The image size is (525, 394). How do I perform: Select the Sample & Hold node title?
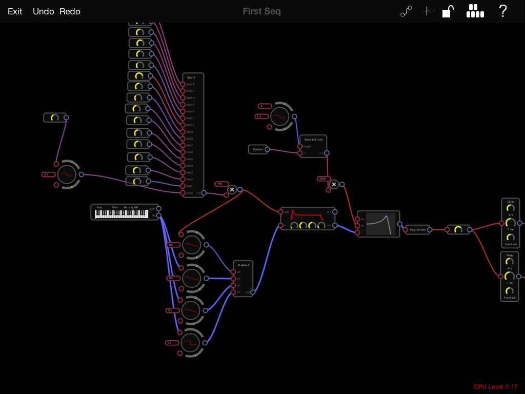pos(313,140)
